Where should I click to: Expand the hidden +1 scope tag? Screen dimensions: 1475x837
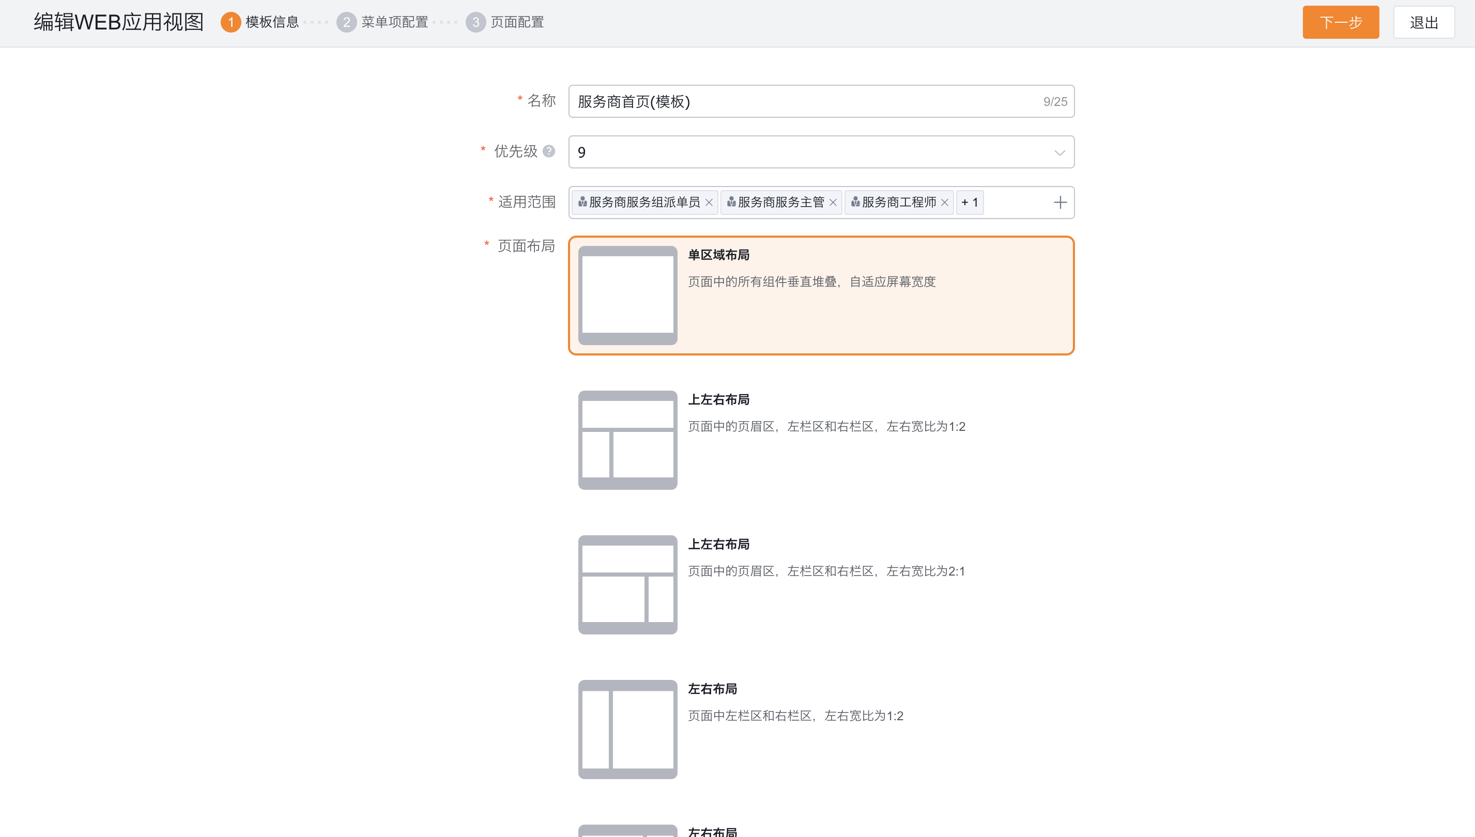(x=970, y=203)
